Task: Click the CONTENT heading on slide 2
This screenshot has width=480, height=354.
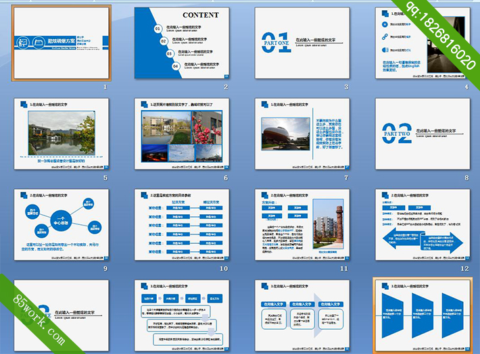Action: pos(201,15)
